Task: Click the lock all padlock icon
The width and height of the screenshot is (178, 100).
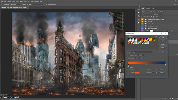Action: tap(153, 17)
